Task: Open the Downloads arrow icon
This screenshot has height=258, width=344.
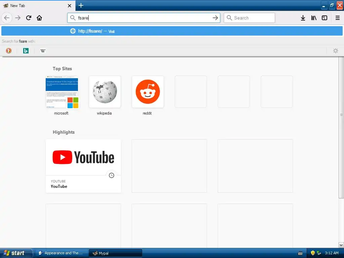Action: point(303,18)
